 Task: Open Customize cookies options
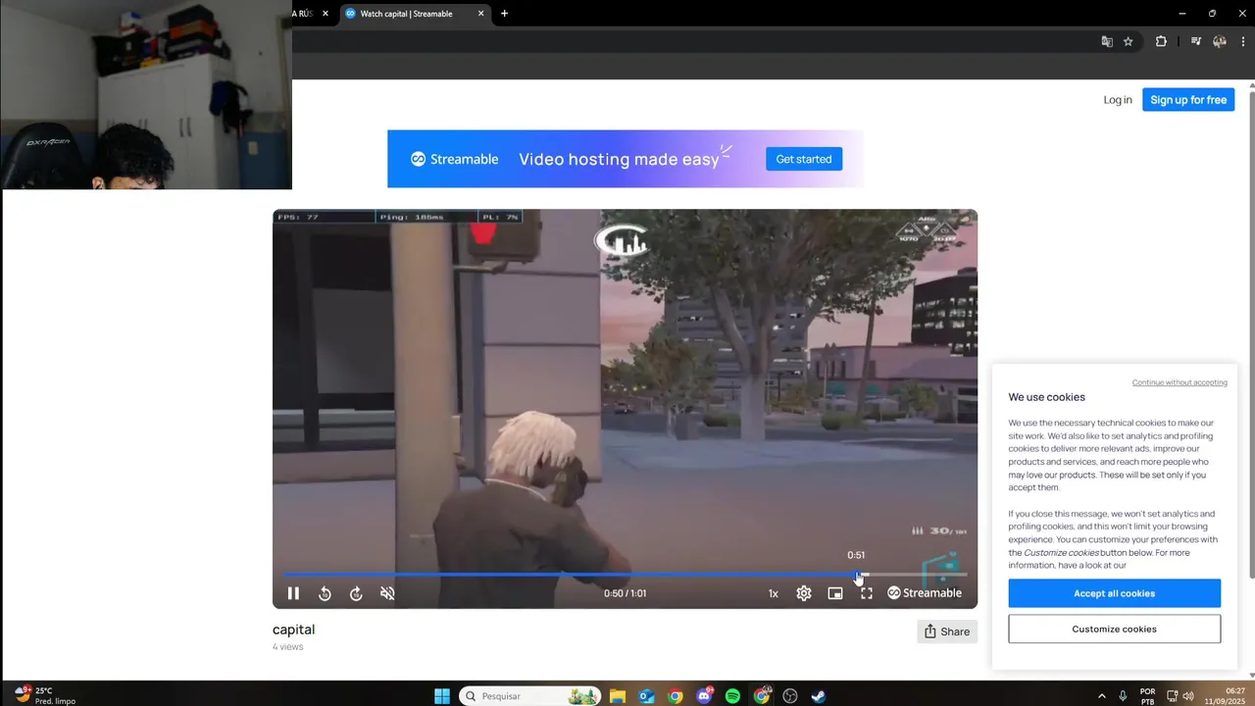point(1114,629)
